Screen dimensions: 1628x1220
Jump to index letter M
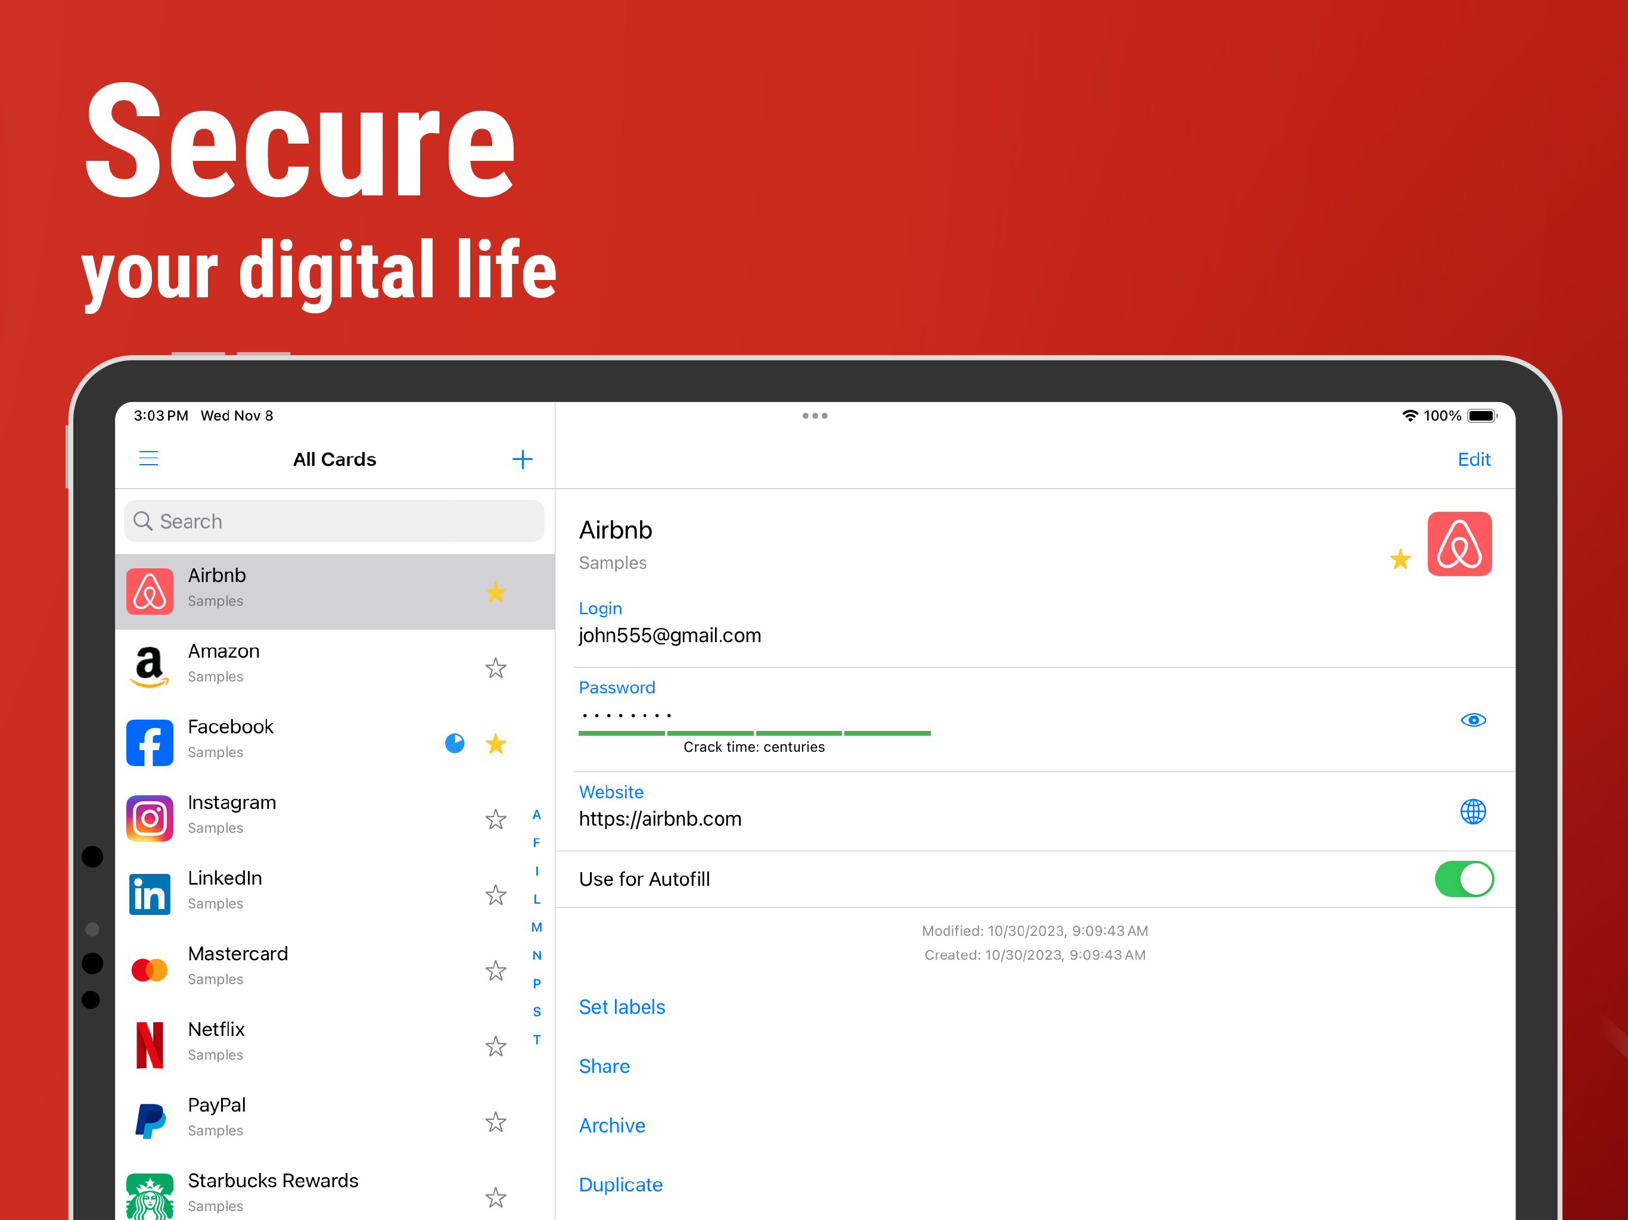coord(536,927)
